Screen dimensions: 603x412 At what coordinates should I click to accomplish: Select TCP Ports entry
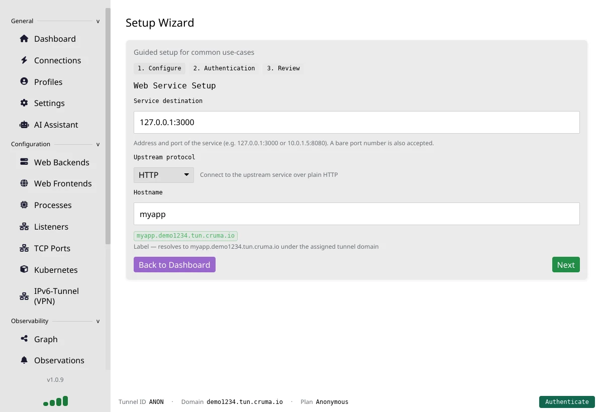coord(52,248)
